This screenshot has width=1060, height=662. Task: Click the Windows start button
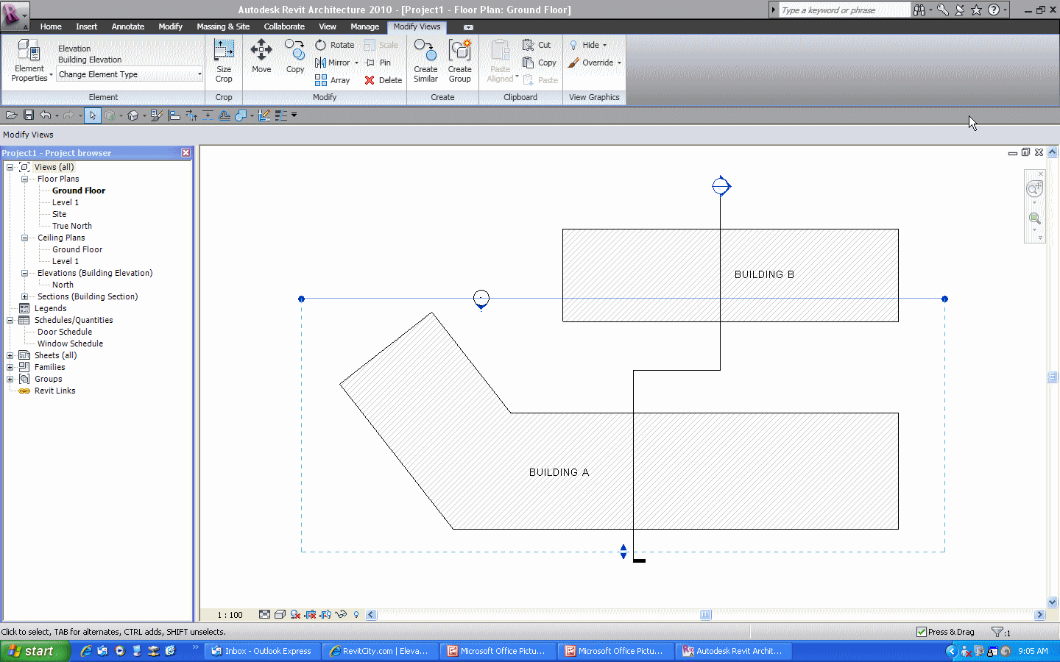tap(35, 651)
